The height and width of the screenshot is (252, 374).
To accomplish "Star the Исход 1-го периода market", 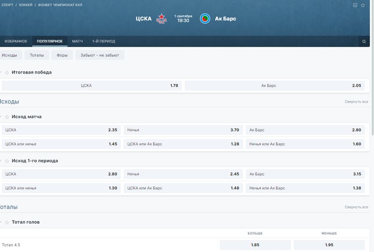I will [7, 161].
